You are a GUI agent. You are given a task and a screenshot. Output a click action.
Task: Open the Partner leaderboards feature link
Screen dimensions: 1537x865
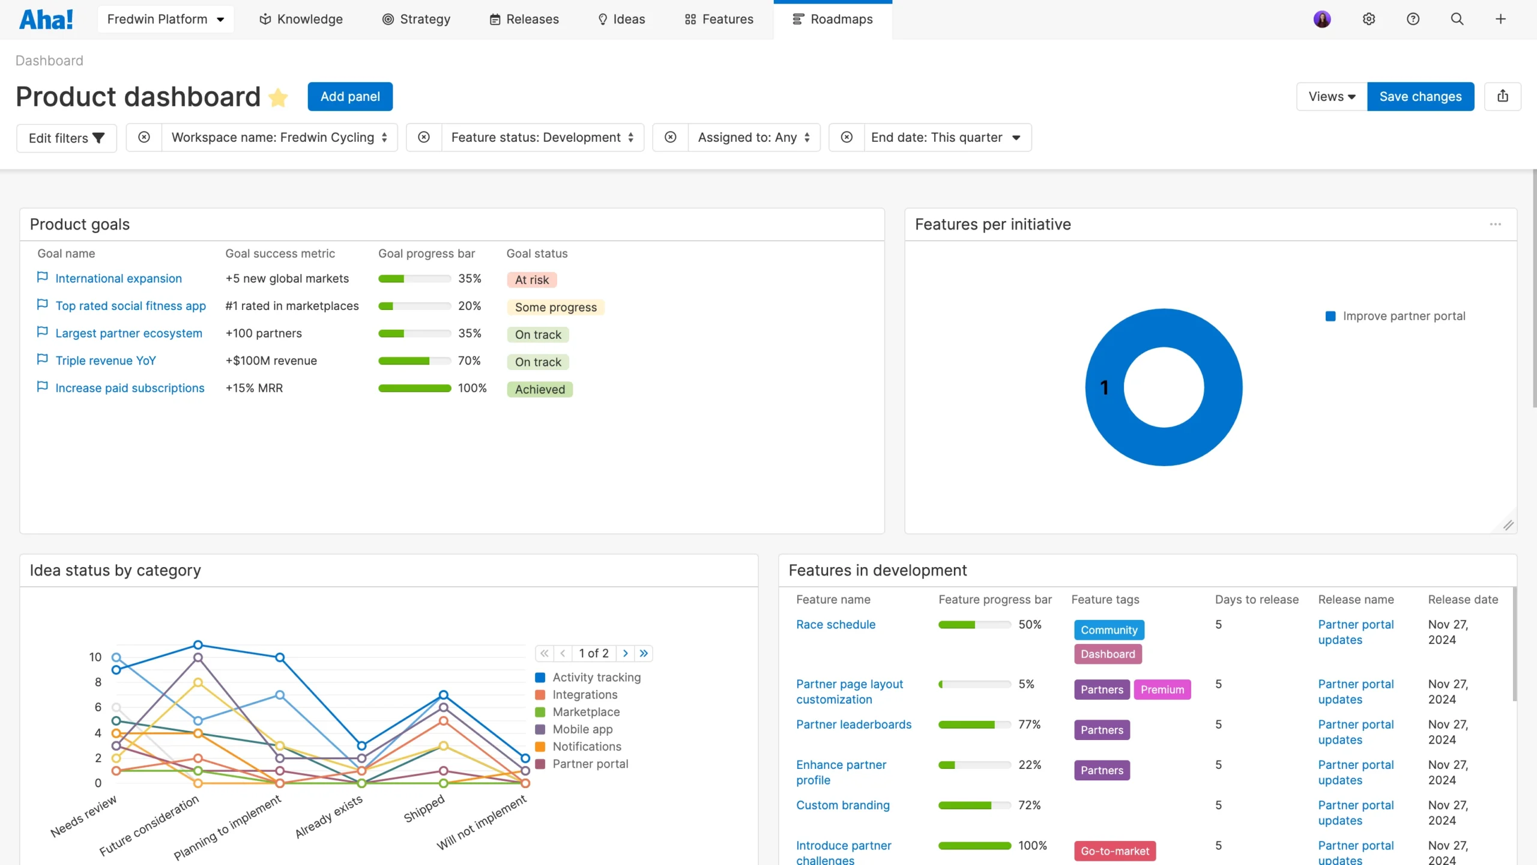coord(853,724)
